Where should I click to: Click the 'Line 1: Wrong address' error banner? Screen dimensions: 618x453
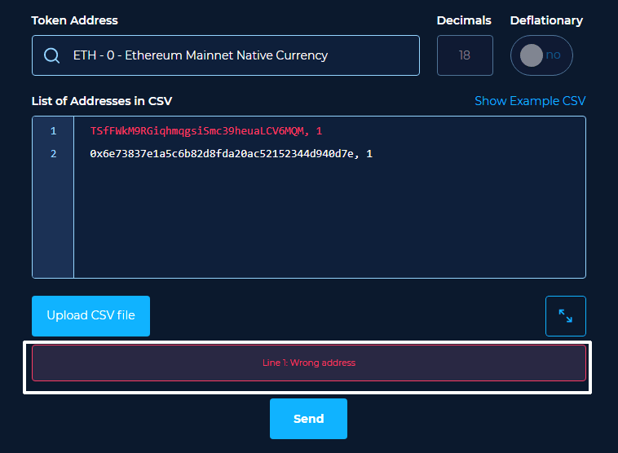point(309,363)
